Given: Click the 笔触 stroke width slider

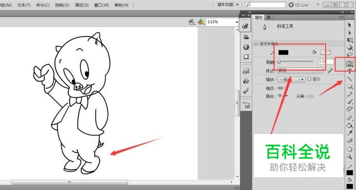Looking at the screenshot, I should (295, 62).
